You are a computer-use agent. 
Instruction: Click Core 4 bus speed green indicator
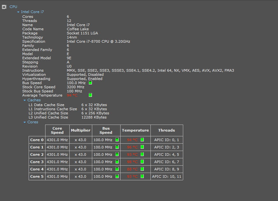(x=117, y=169)
